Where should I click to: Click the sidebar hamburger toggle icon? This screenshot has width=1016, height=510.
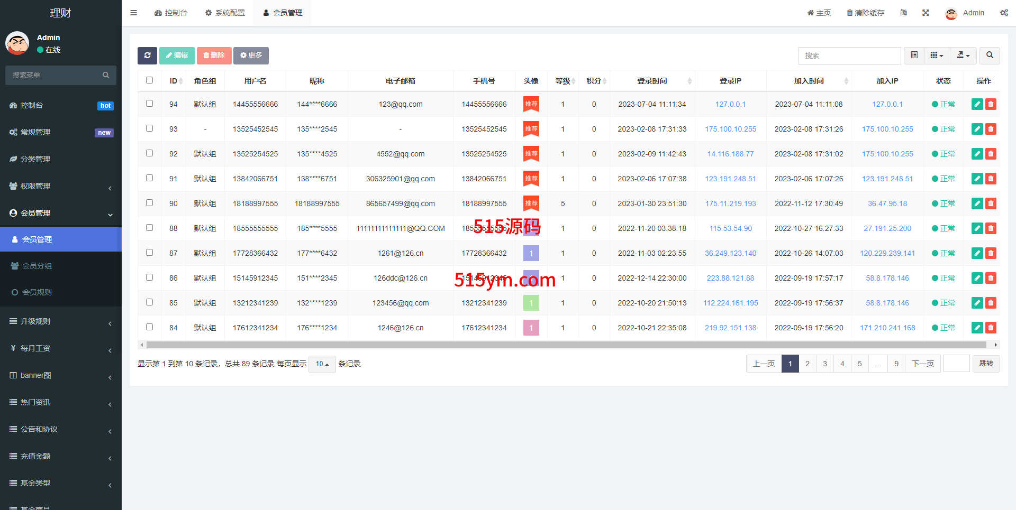point(134,13)
